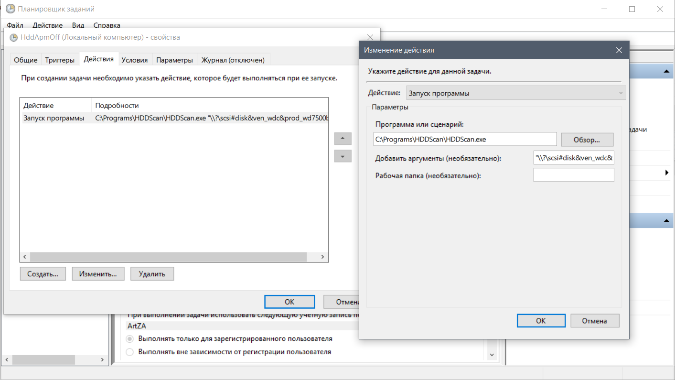The image size is (675, 380).
Task: Click the Программа или сценарий input field
Action: (465, 139)
